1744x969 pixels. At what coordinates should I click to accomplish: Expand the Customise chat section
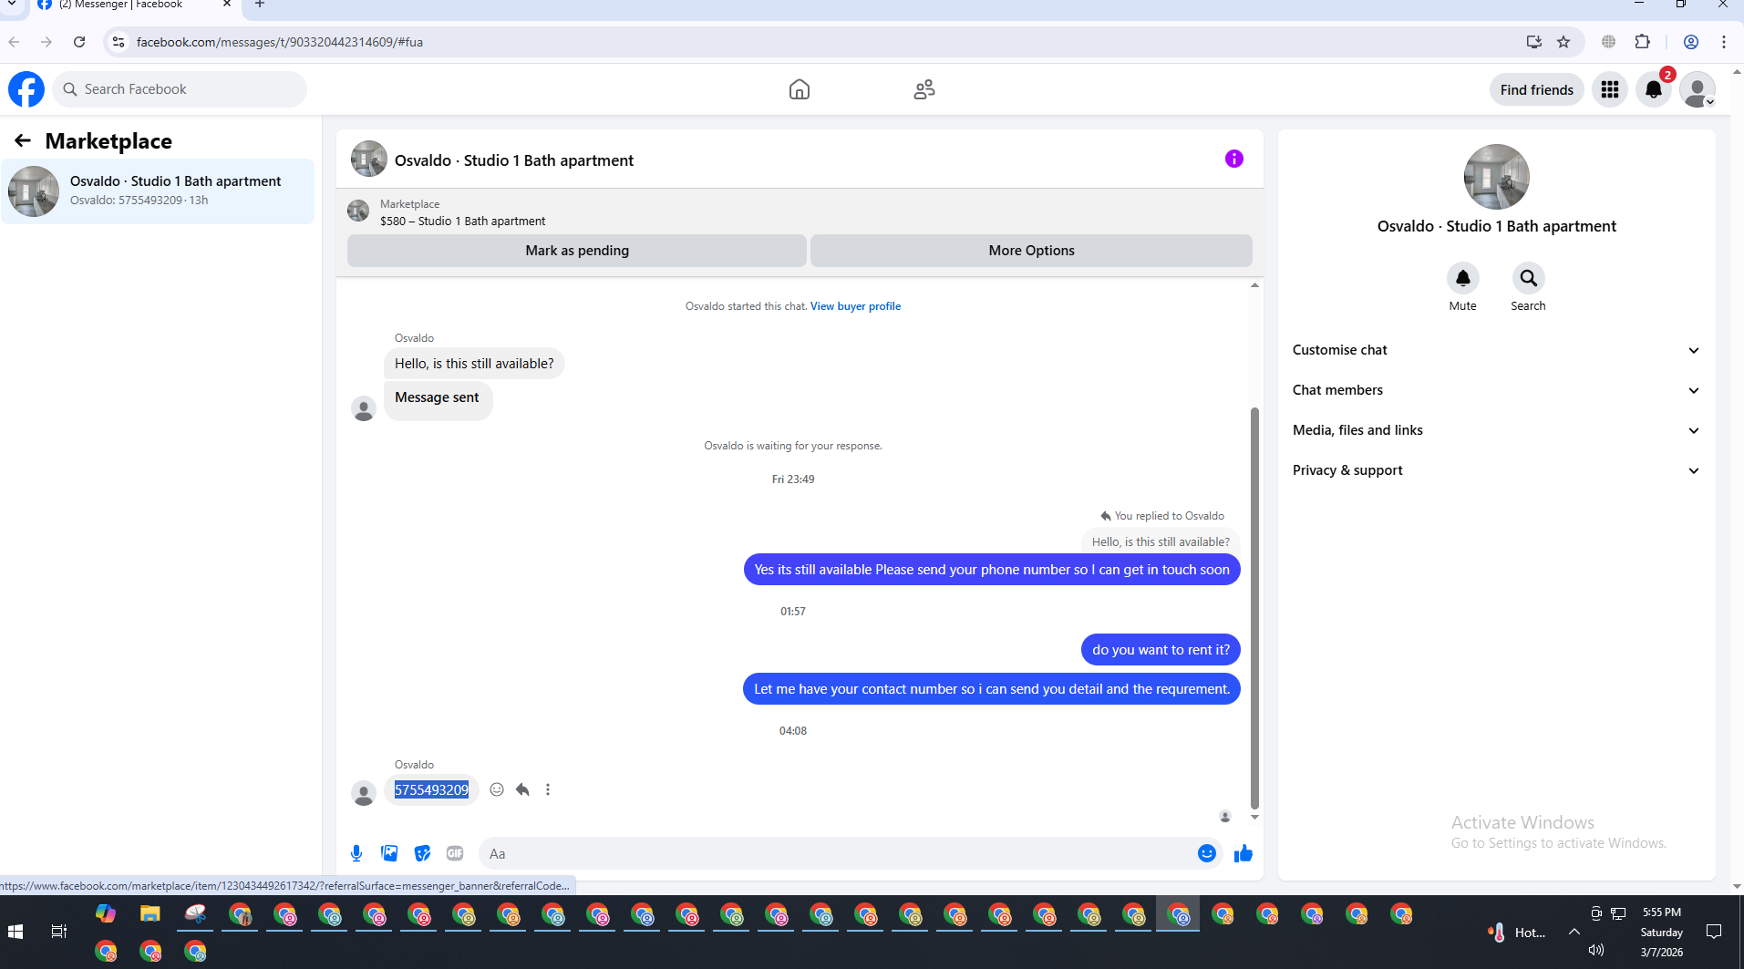tap(1496, 350)
